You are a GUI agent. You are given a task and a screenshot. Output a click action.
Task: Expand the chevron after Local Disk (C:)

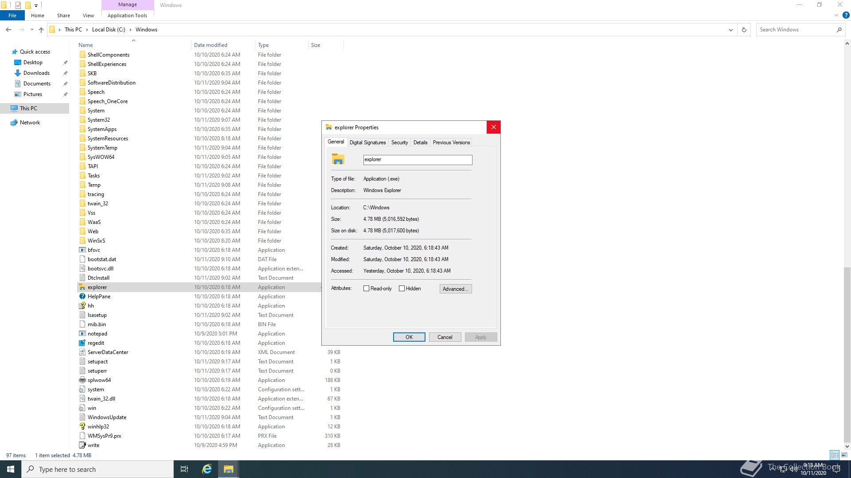click(x=130, y=30)
